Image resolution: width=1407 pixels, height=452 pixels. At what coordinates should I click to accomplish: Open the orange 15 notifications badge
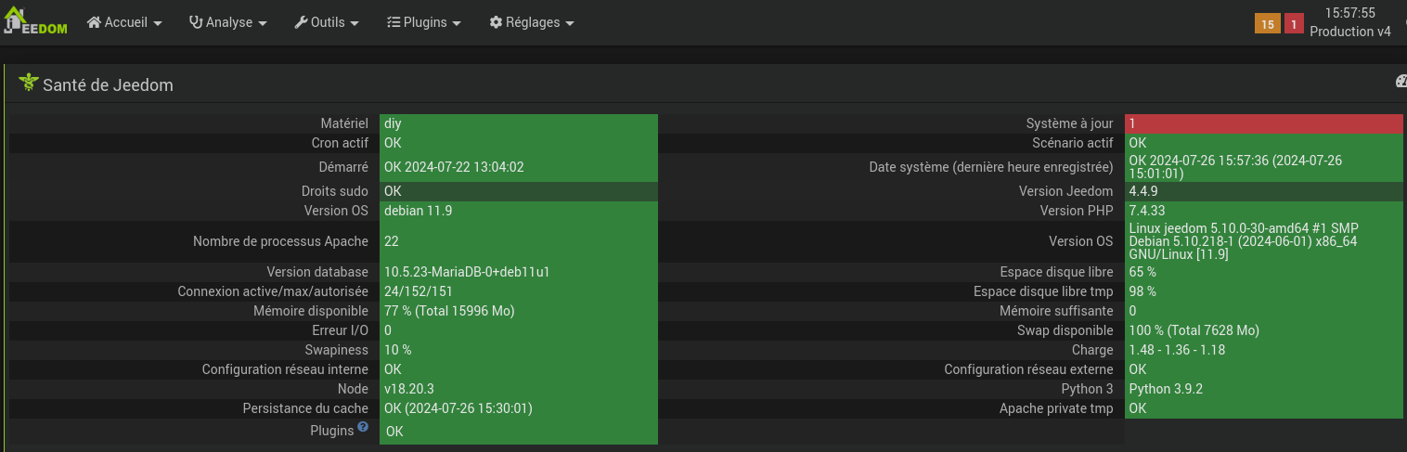(1267, 24)
